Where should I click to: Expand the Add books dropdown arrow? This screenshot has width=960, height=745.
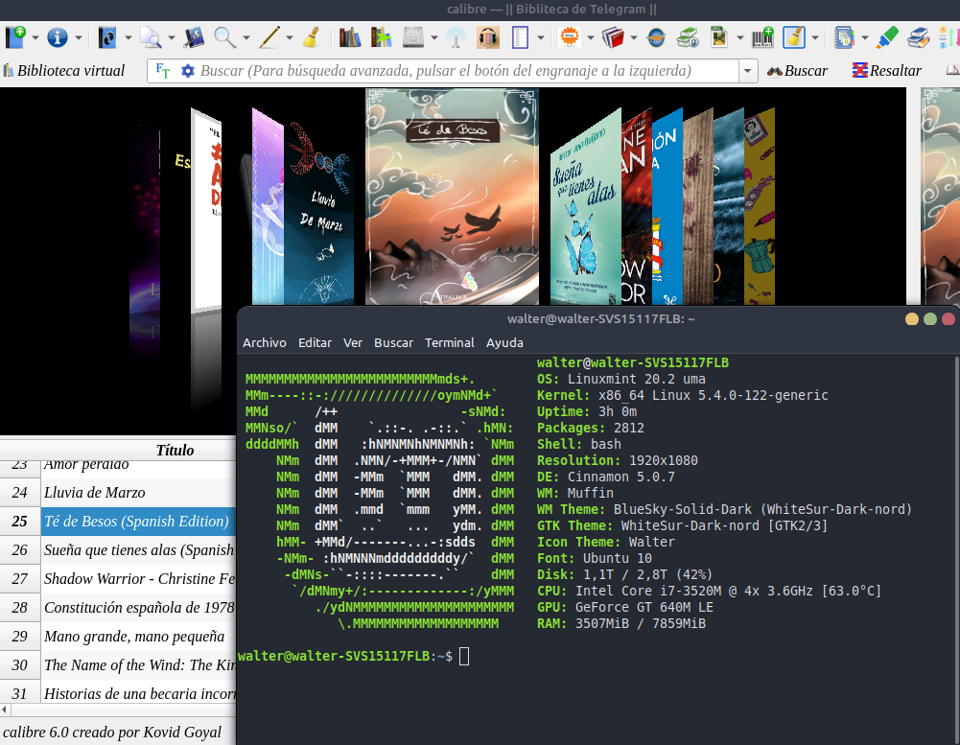coord(35,38)
